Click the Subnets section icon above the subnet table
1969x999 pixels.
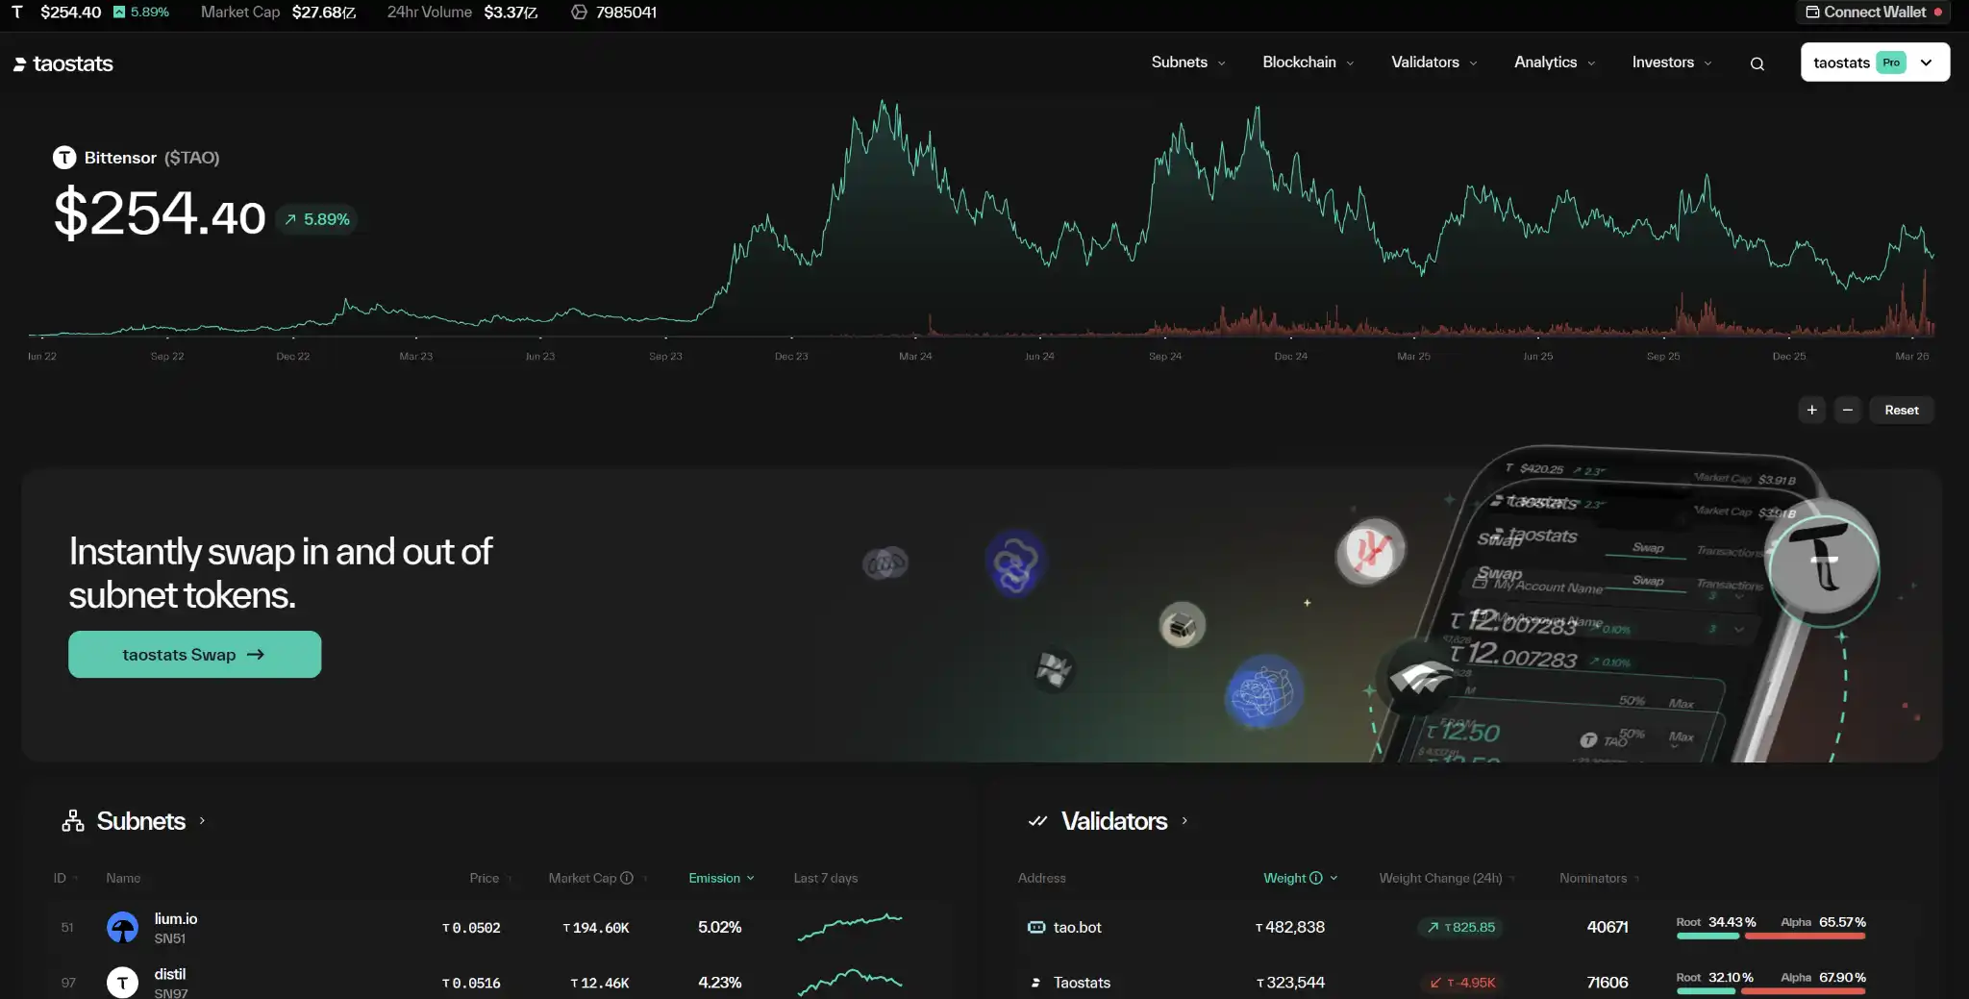coord(71,820)
